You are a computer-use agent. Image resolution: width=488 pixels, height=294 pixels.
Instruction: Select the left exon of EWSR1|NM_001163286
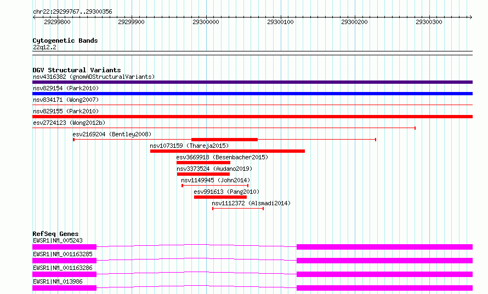(64, 274)
